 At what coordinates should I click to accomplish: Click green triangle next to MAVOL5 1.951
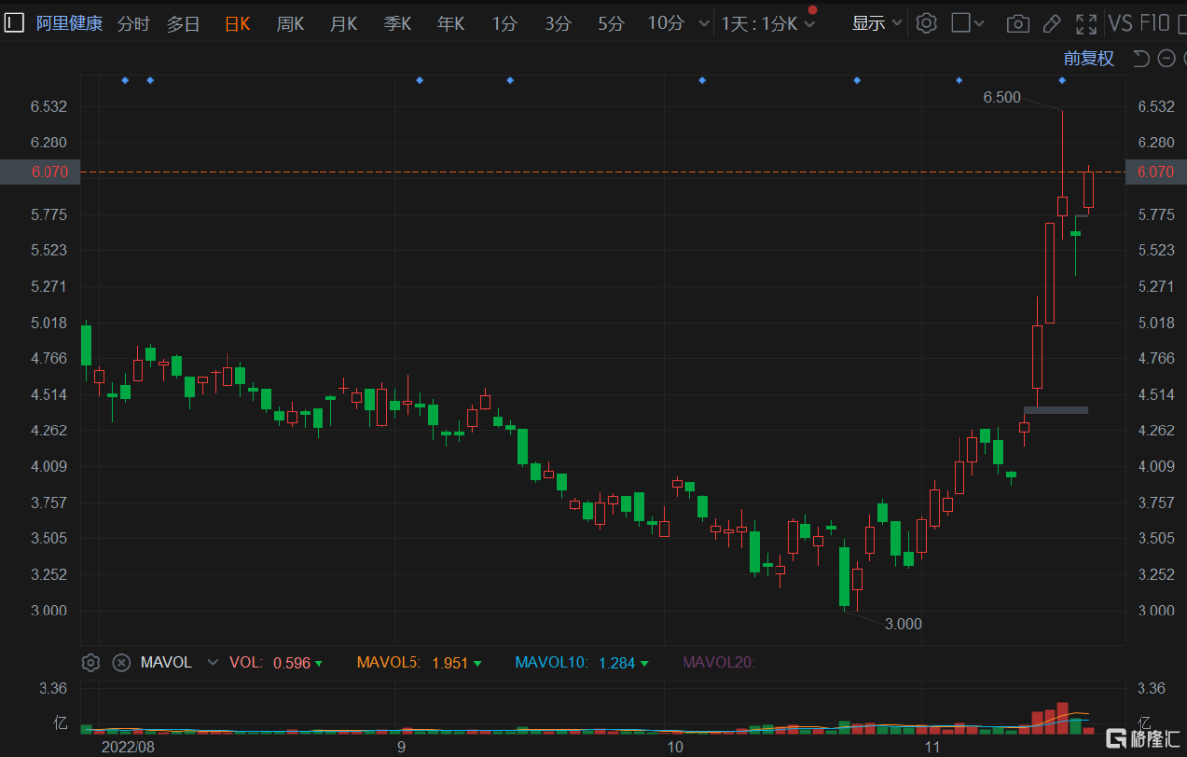478,663
